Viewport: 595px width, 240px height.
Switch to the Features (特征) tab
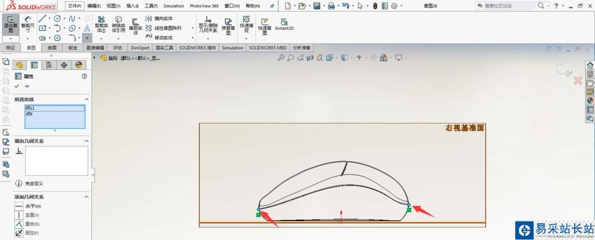click(x=11, y=48)
